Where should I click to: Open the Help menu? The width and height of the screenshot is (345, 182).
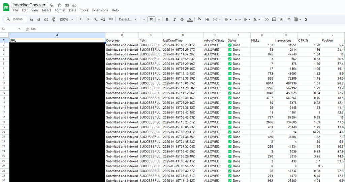point(115,10)
